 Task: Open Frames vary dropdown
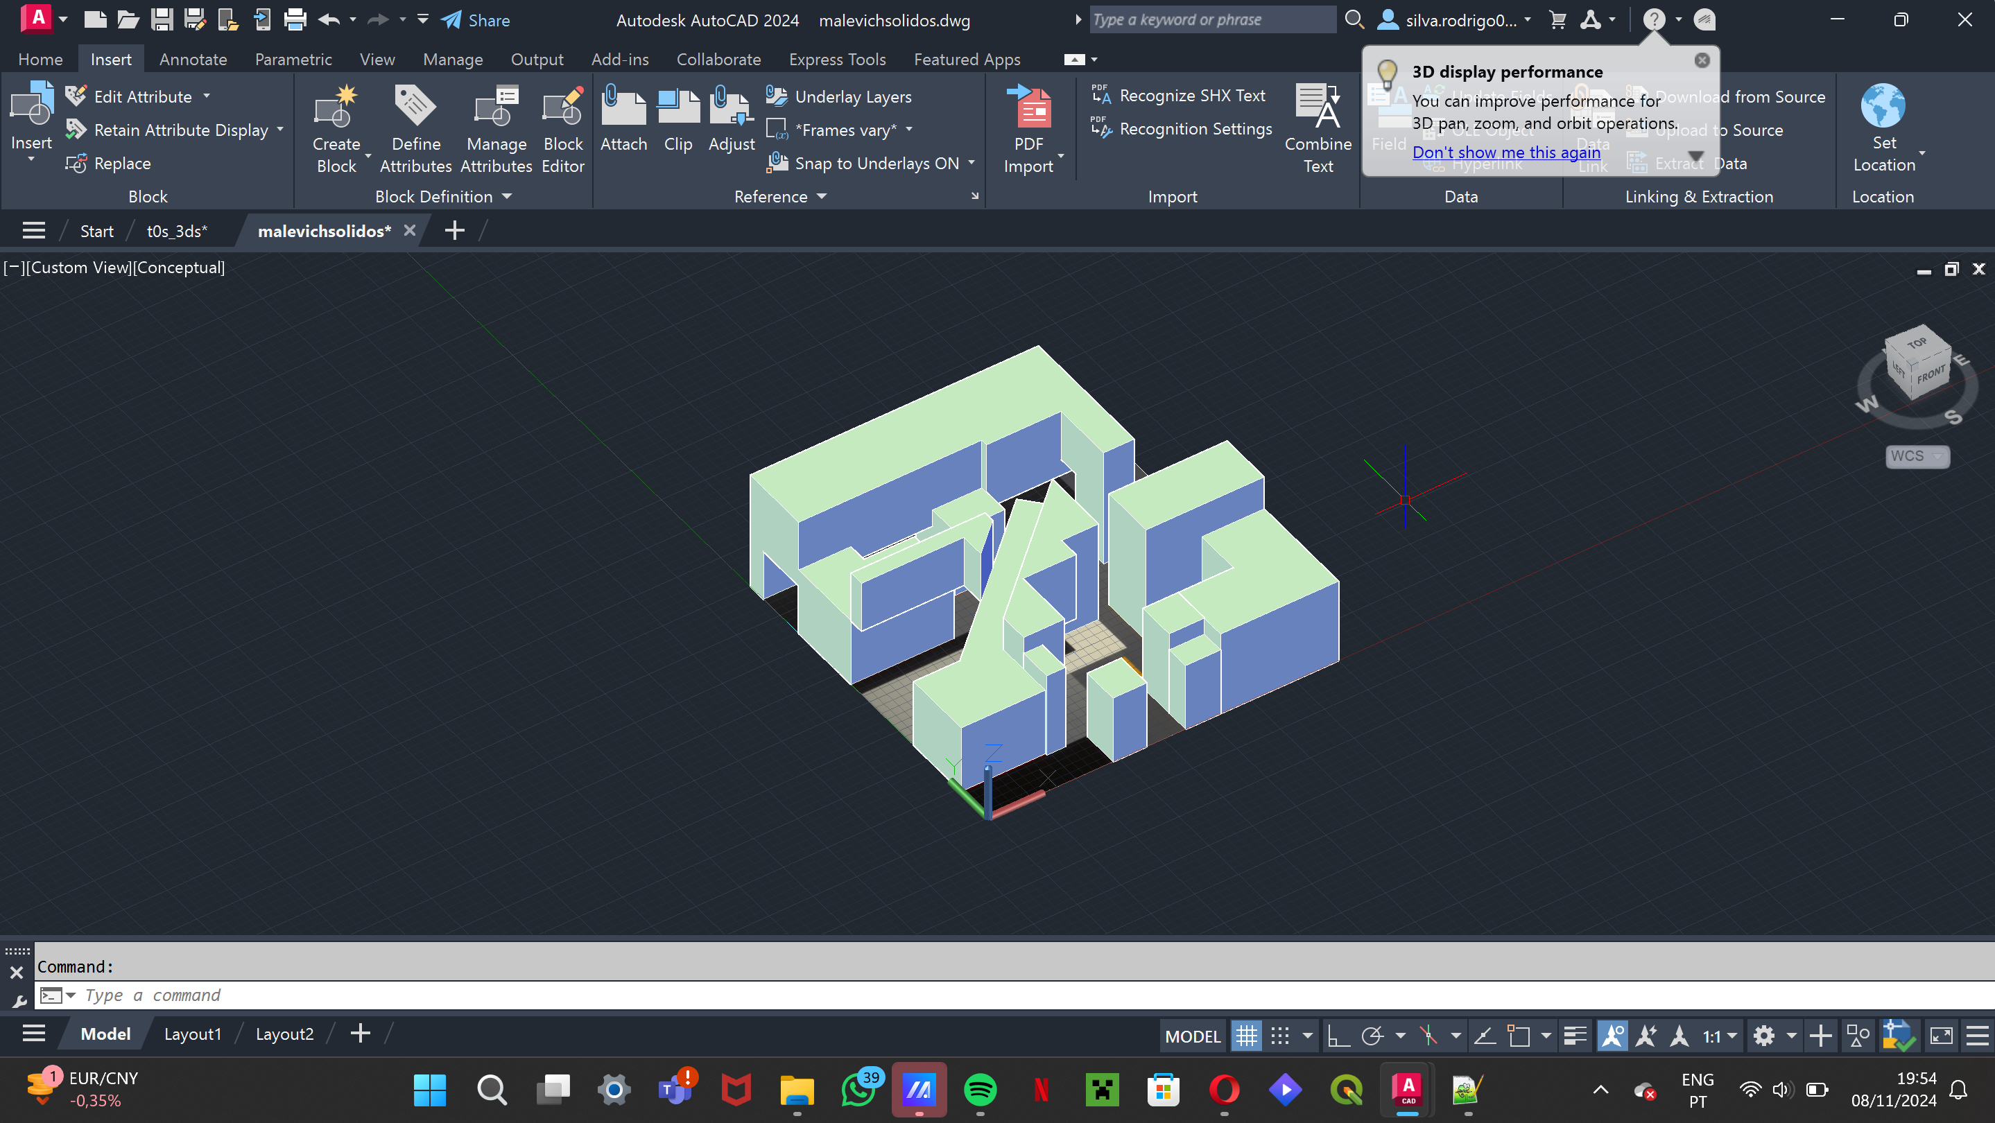tap(909, 129)
